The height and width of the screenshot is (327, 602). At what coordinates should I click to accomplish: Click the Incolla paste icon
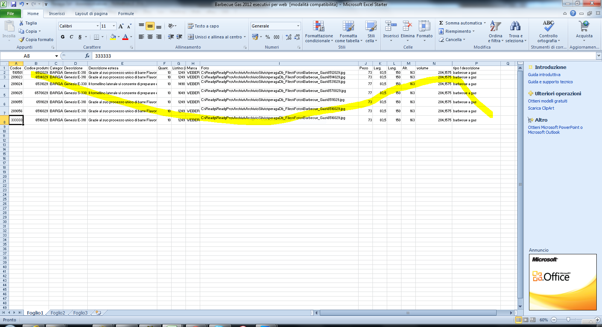pos(9,26)
